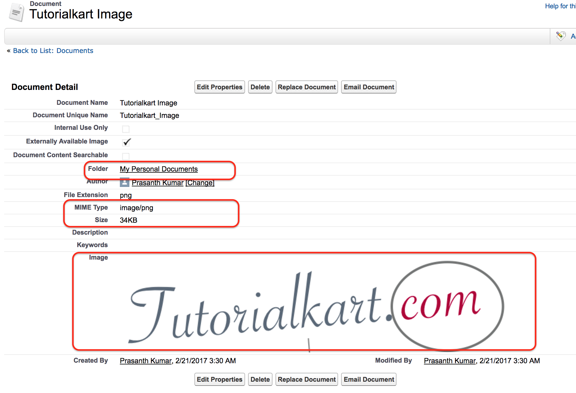576x393 pixels.
Task: Open the My Personal Documents folder link
Action: pyautogui.click(x=159, y=169)
